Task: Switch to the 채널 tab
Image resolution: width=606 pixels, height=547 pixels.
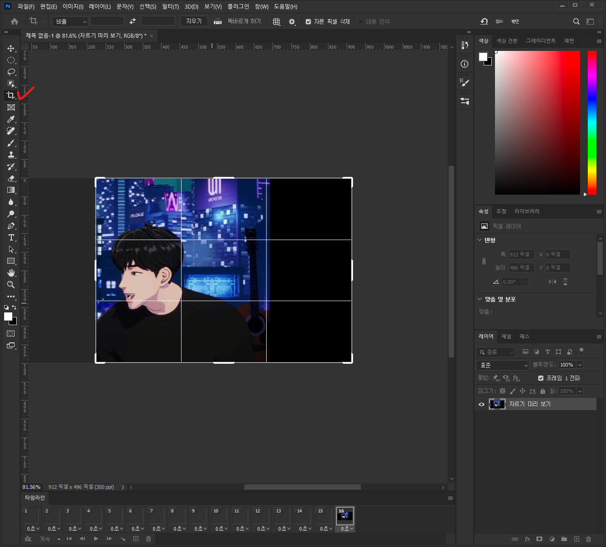Action: (506, 336)
